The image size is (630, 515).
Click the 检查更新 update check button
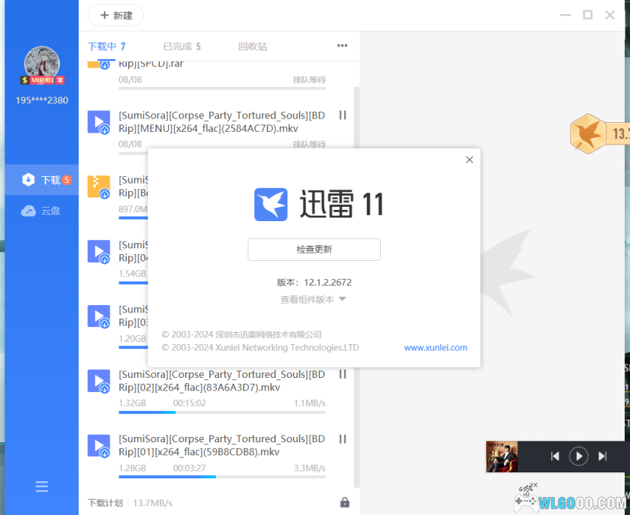point(314,250)
